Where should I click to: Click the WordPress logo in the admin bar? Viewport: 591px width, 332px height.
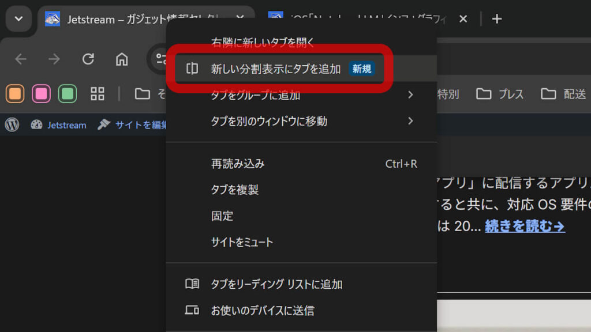(x=13, y=125)
